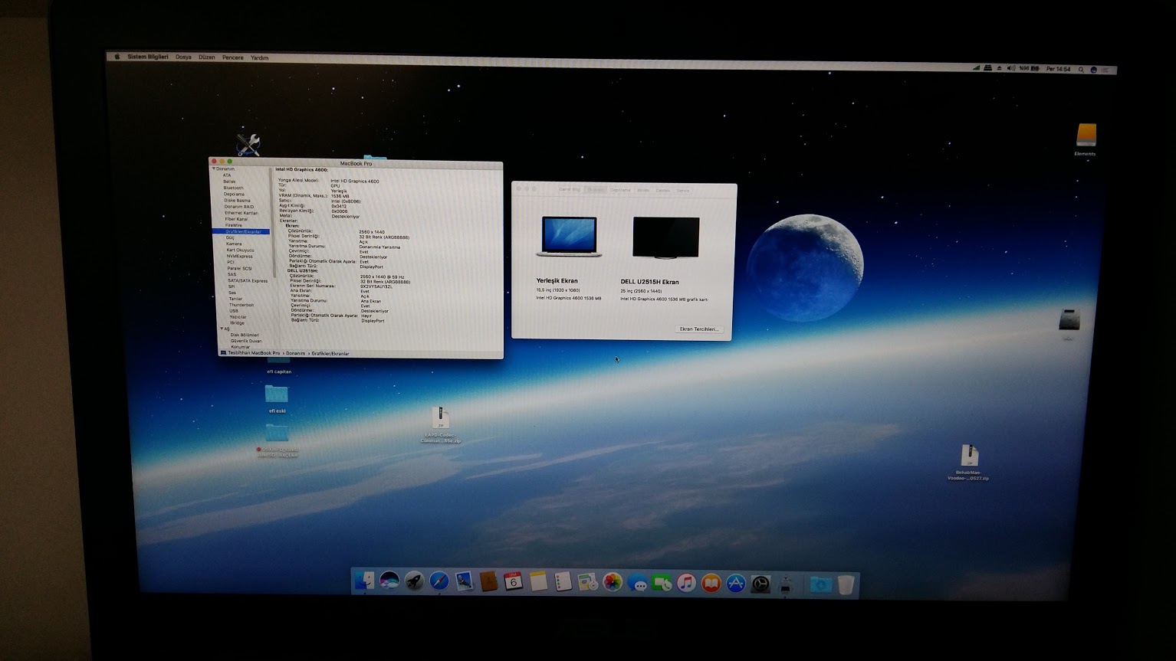Open the Dosya menu
This screenshot has height=661, width=1176.
coord(183,57)
